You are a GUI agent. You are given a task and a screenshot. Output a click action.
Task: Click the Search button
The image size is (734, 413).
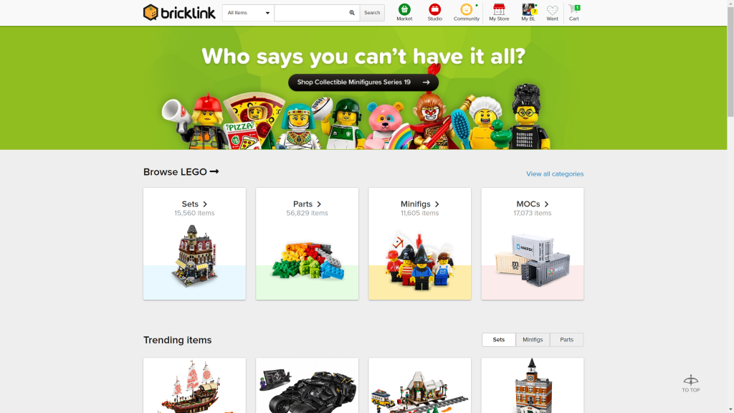click(372, 13)
